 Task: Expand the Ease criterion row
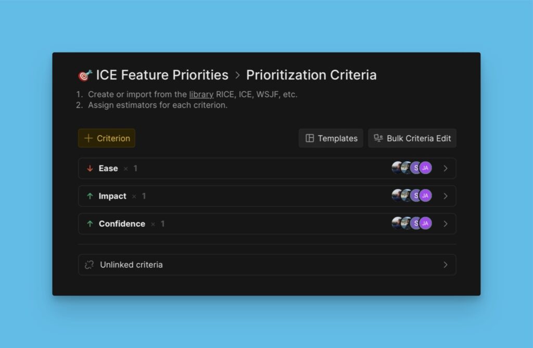tap(446, 168)
